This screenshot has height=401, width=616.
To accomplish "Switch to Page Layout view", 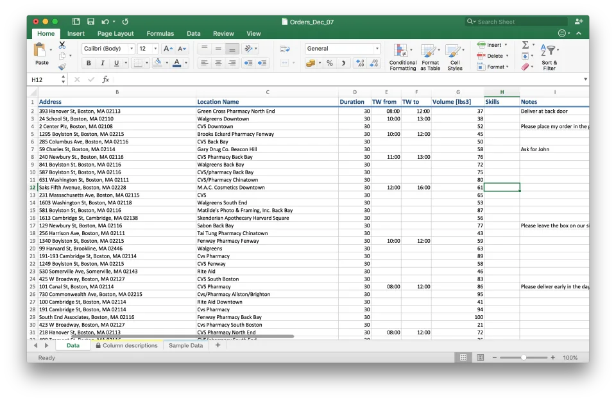I will click(480, 357).
